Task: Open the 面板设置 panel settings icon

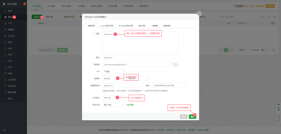Action: pyautogui.click(x=5, y=92)
